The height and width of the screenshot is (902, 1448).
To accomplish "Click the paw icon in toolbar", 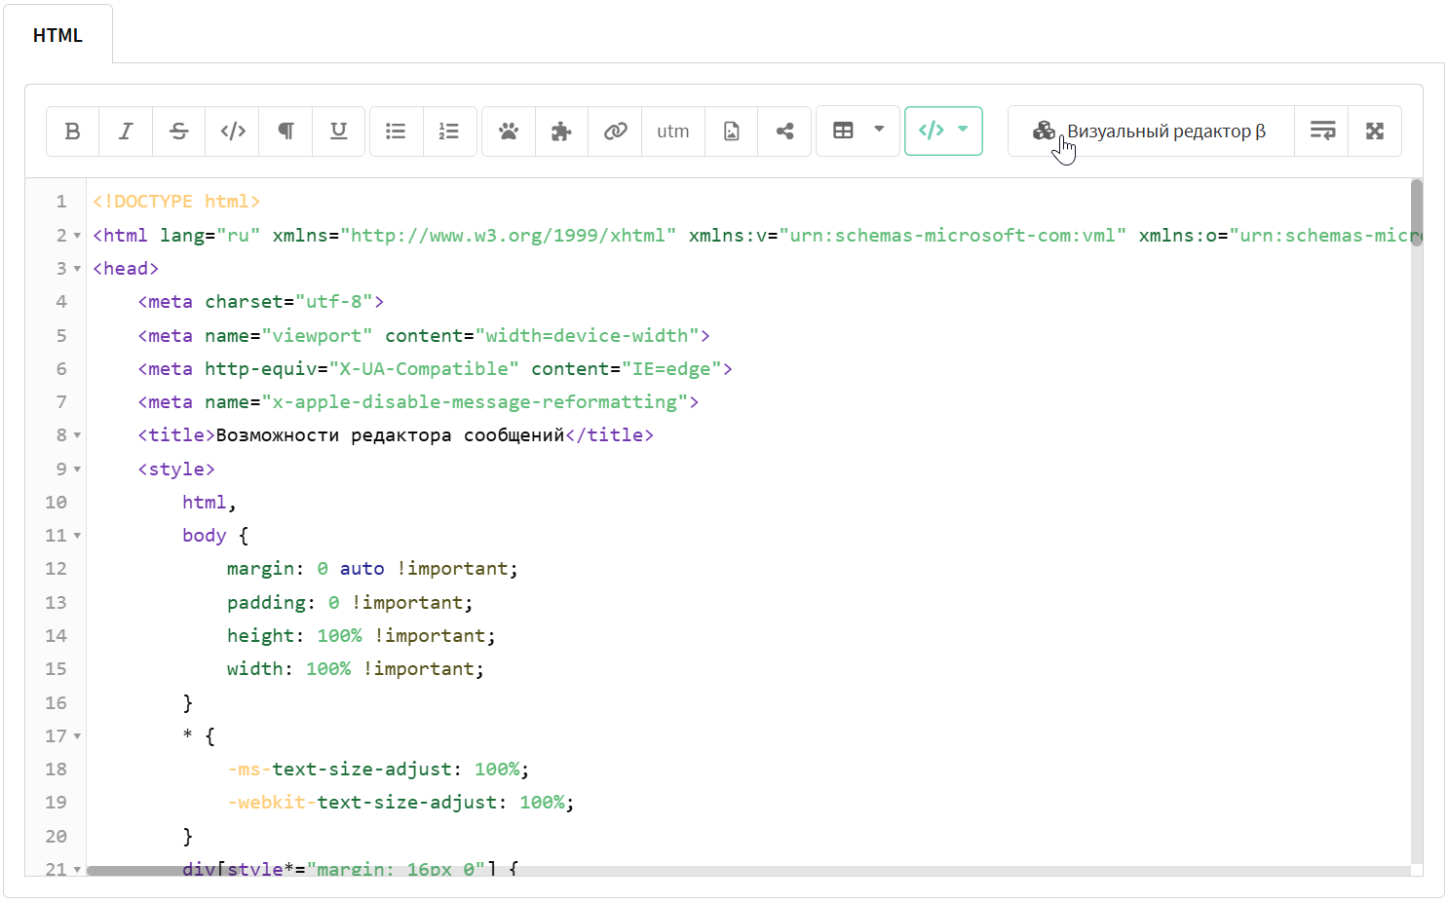I will click(x=509, y=132).
